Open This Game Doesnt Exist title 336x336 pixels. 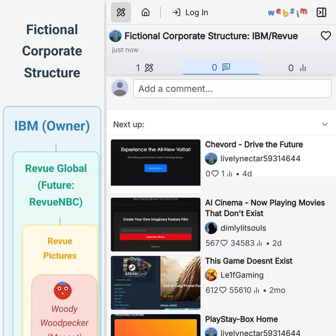coord(249,261)
